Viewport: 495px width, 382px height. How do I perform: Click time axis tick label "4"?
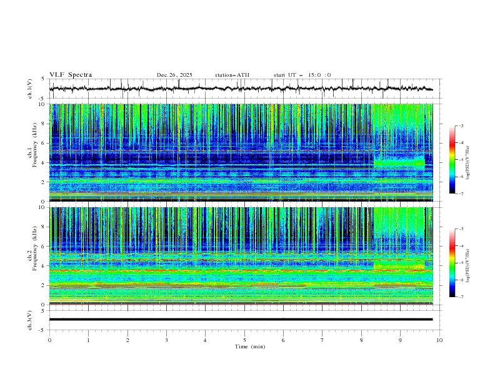pos(205,340)
